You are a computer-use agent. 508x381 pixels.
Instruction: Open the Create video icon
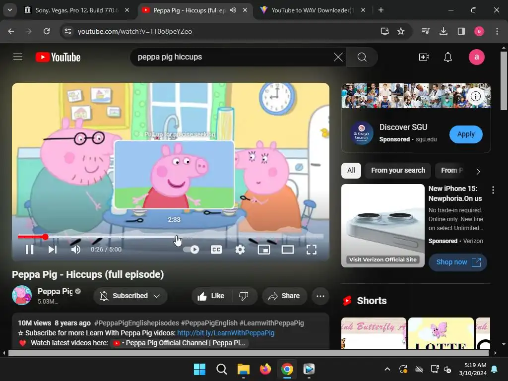click(424, 58)
